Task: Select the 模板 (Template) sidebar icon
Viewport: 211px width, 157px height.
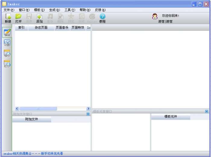Action: tap(7, 53)
